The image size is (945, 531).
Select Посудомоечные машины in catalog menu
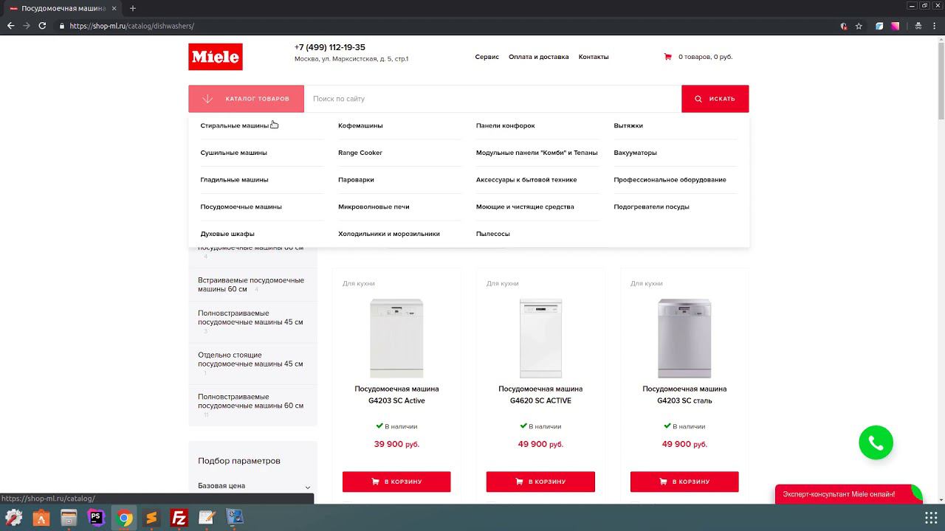click(x=241, y=207)
